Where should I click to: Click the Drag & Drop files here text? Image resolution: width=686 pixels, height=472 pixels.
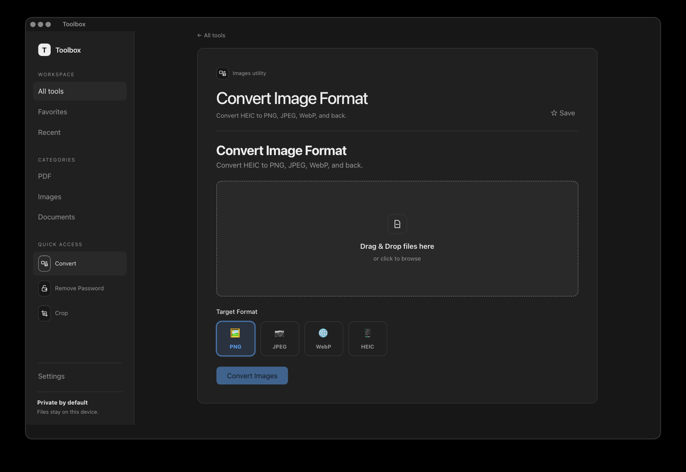click(397, 246)
